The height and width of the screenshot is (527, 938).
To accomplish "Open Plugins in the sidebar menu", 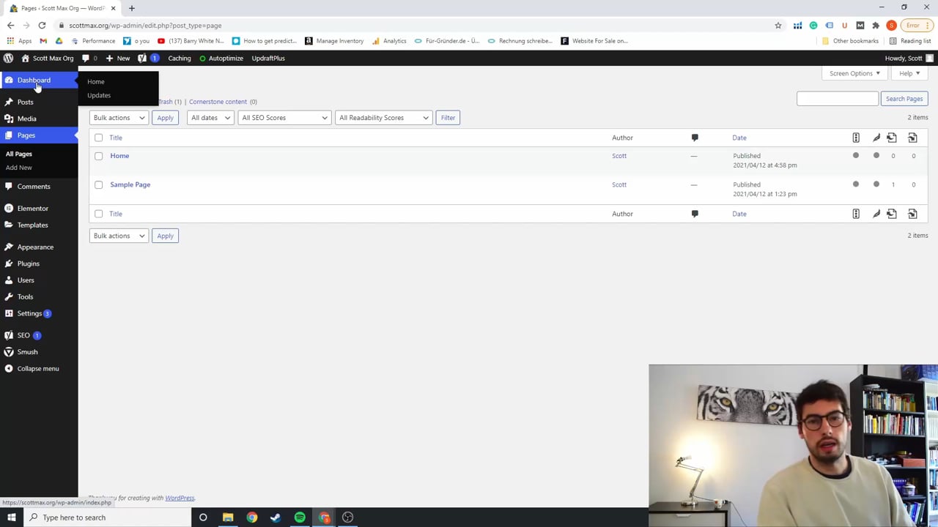I will pyautogui.click(x=29, y=263).
